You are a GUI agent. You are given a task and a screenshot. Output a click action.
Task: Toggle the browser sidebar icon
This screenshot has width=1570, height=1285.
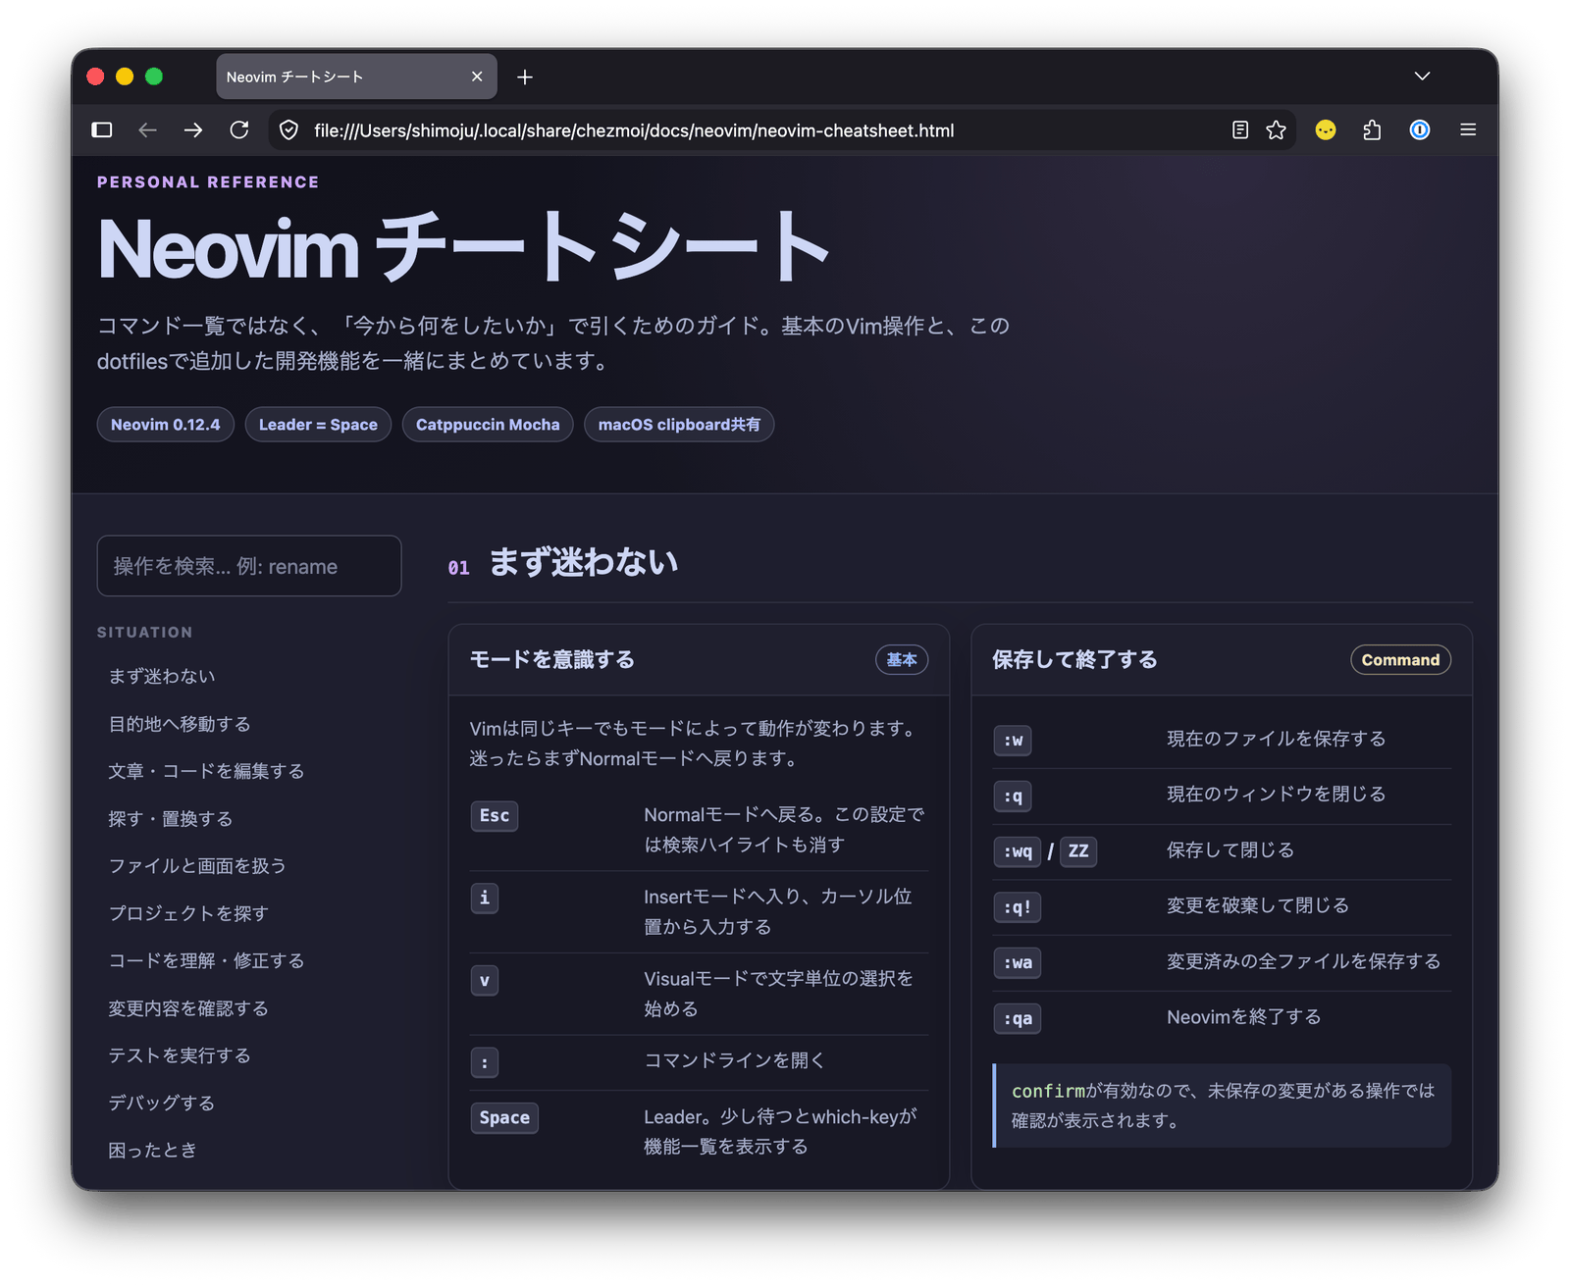[x=102, y=130]
